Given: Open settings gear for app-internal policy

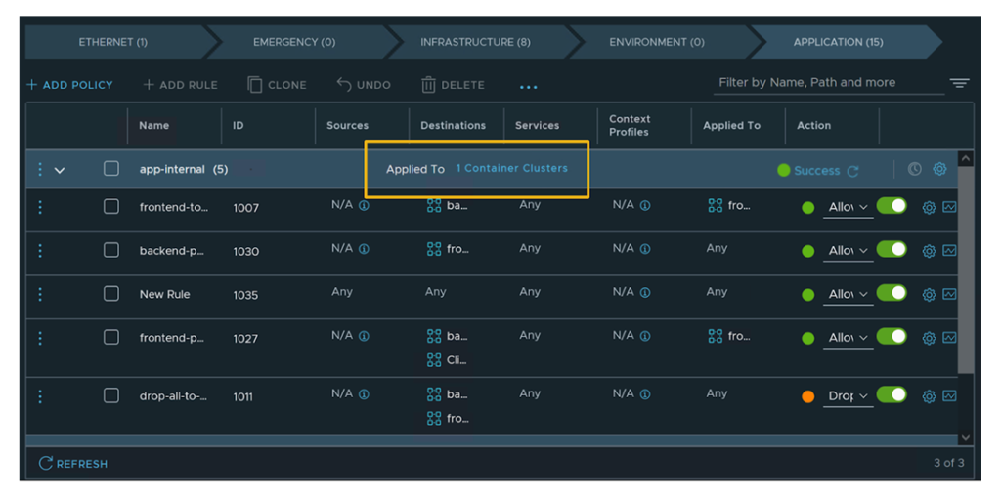Looking at the screenshot, I should (939, 169).
